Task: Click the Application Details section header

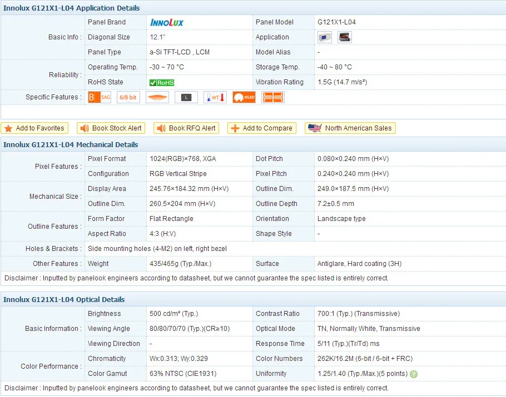Action: tap(72, 8)
